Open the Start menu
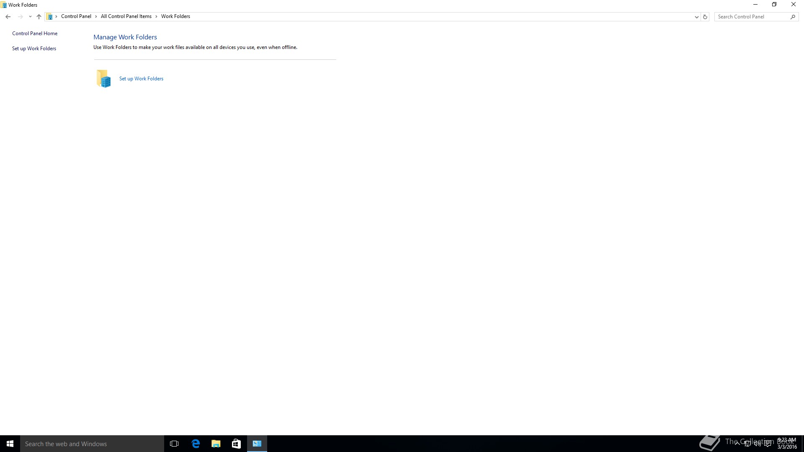Image resolution: width=804 pixels, height=452 pixels. pyautogui.click(x=10, y=444)
